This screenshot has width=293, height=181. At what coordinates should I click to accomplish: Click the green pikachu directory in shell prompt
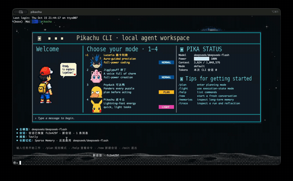[x=46, y=22]
